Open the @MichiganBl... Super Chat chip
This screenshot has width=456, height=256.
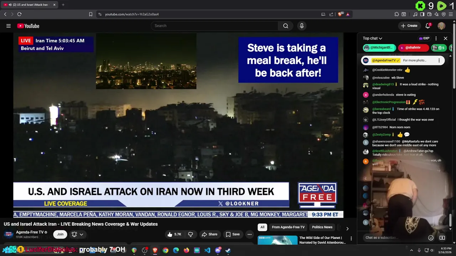pos(379,48)
